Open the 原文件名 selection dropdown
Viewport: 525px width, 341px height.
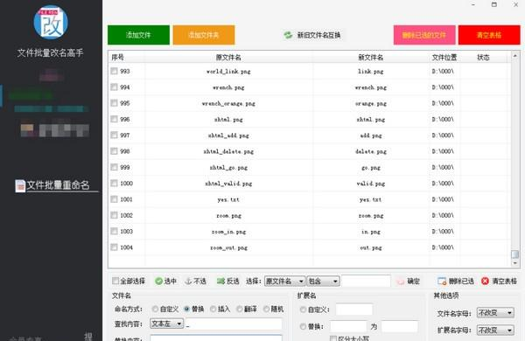[x=284, y=281]
